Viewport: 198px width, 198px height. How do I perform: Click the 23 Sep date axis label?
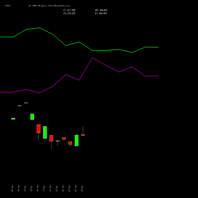click(69, 188)
